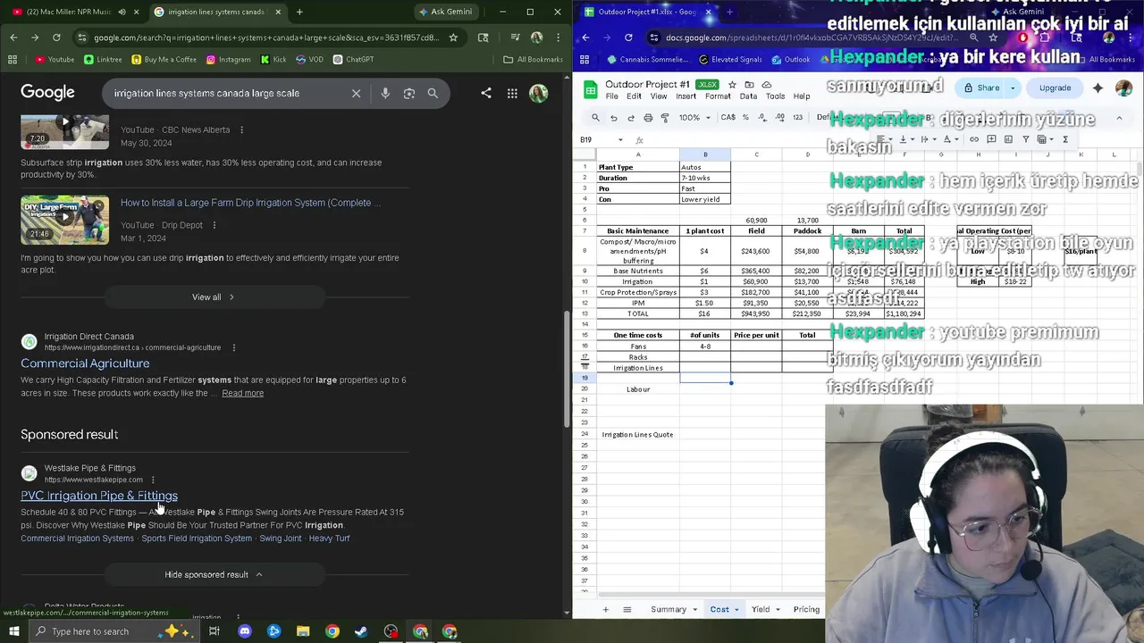Screen dimensions: 1144x643
Task: Open the Yield sheet tab menu arrow
Action: pyautogui.click(x=778, y=609)
